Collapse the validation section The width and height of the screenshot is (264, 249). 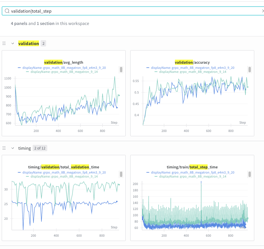[13, 44]
